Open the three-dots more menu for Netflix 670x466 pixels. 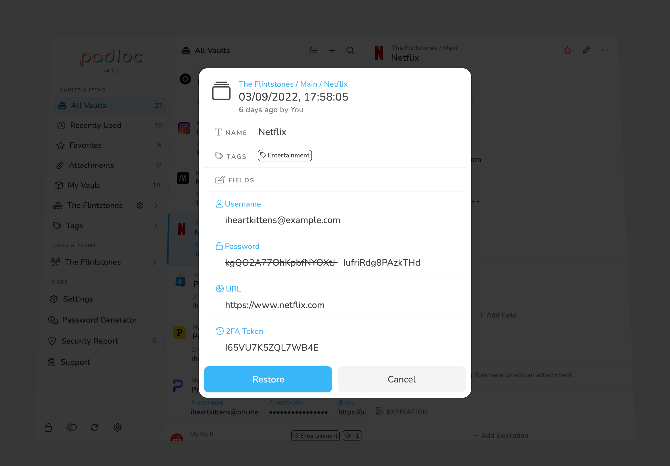(x=605, y=50)
